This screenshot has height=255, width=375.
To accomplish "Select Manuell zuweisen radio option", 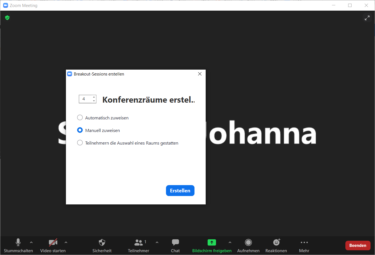I will click(80, 130).
